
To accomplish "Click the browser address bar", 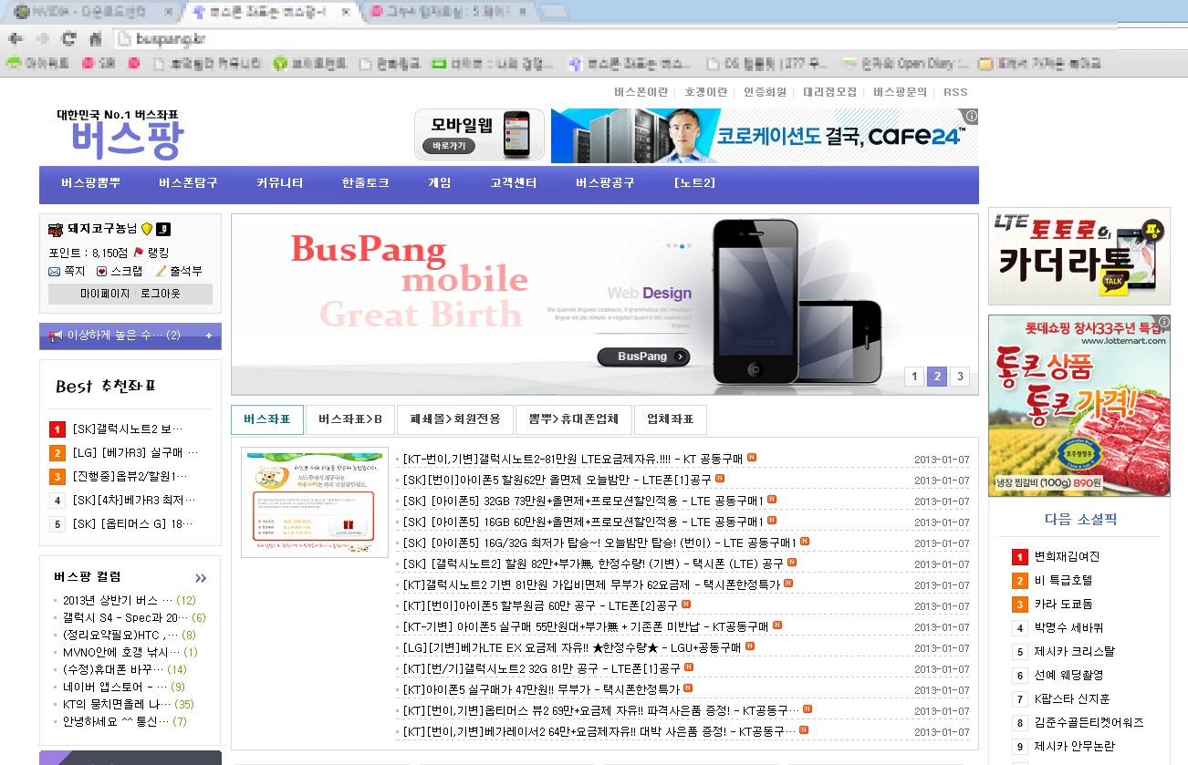I will [x=547, y=39].
